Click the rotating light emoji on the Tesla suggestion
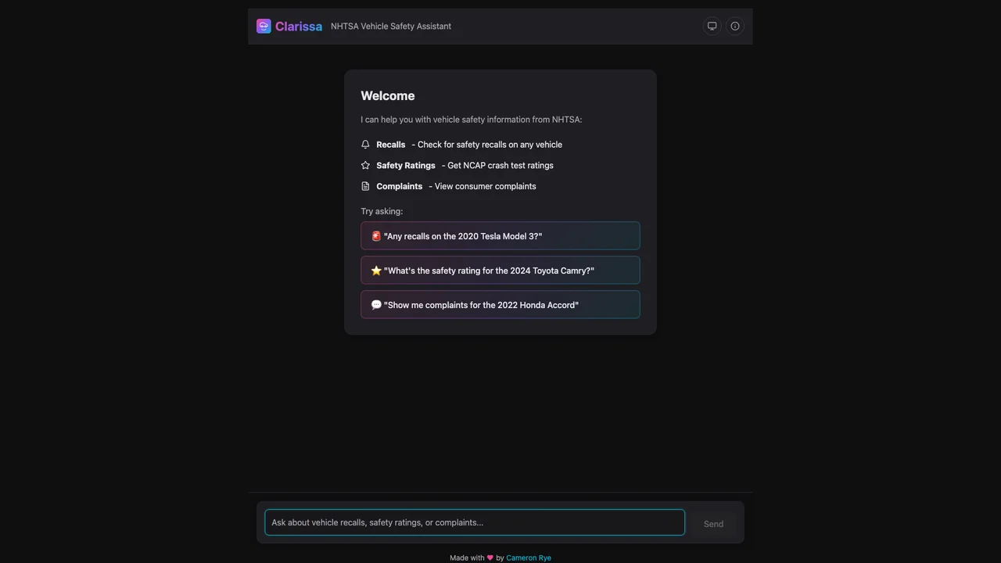The width and height of the screenshot is (1001, 563). pyautogui.click(x=376, y=235)
